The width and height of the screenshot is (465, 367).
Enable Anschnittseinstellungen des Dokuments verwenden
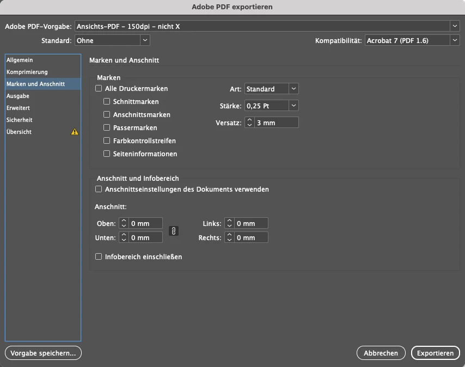(x=99, y=189)
